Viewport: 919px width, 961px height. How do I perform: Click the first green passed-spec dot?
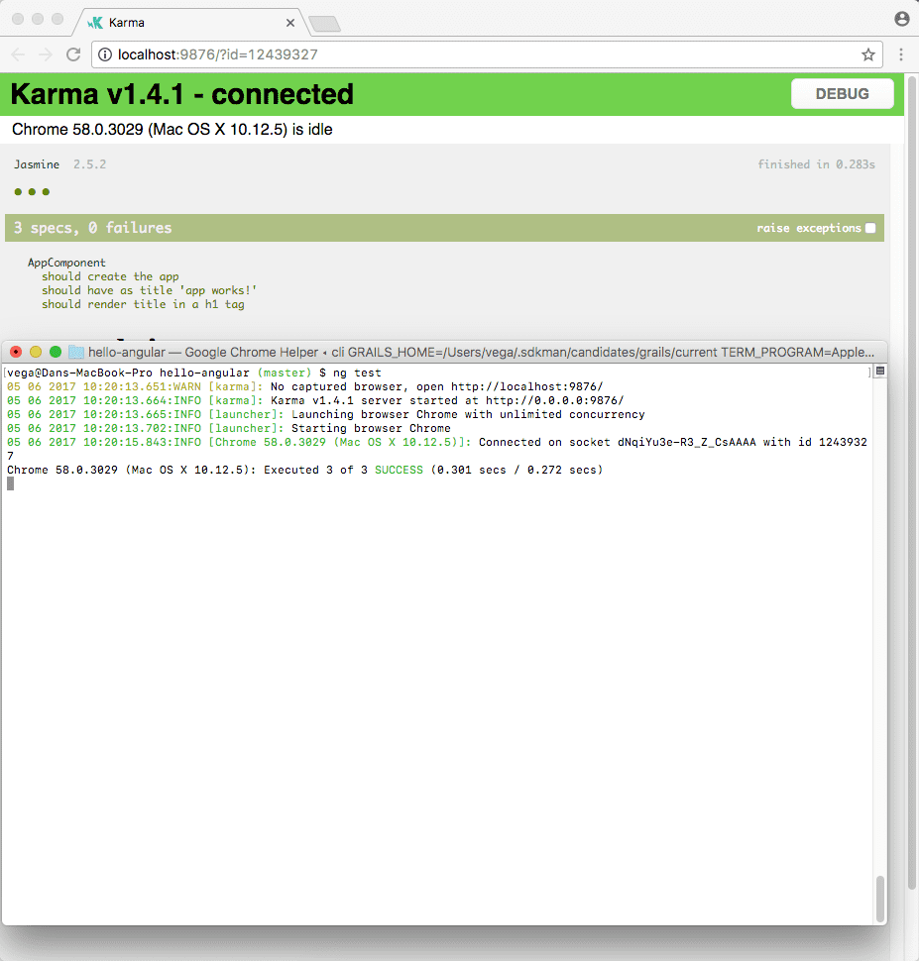[x=18, y=192]
